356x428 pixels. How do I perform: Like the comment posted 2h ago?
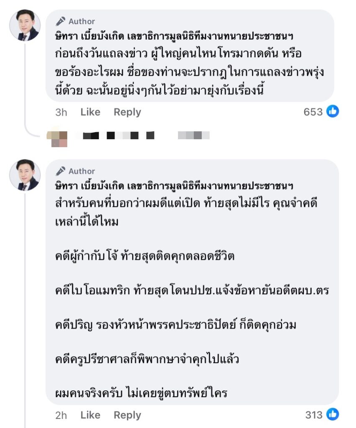click(x=90, y=415)
